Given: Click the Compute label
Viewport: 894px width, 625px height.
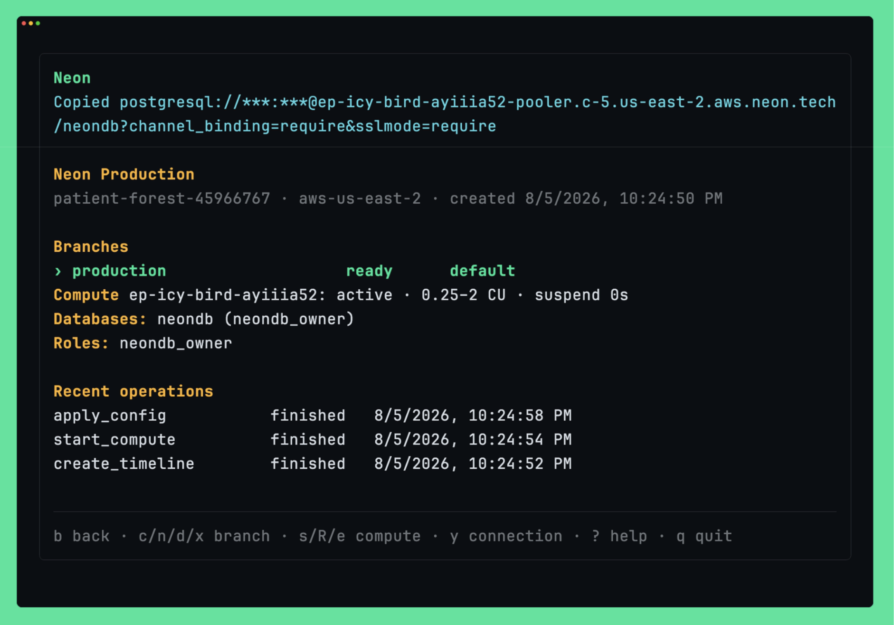Looking at the screenshot, I should coord(86,295).
